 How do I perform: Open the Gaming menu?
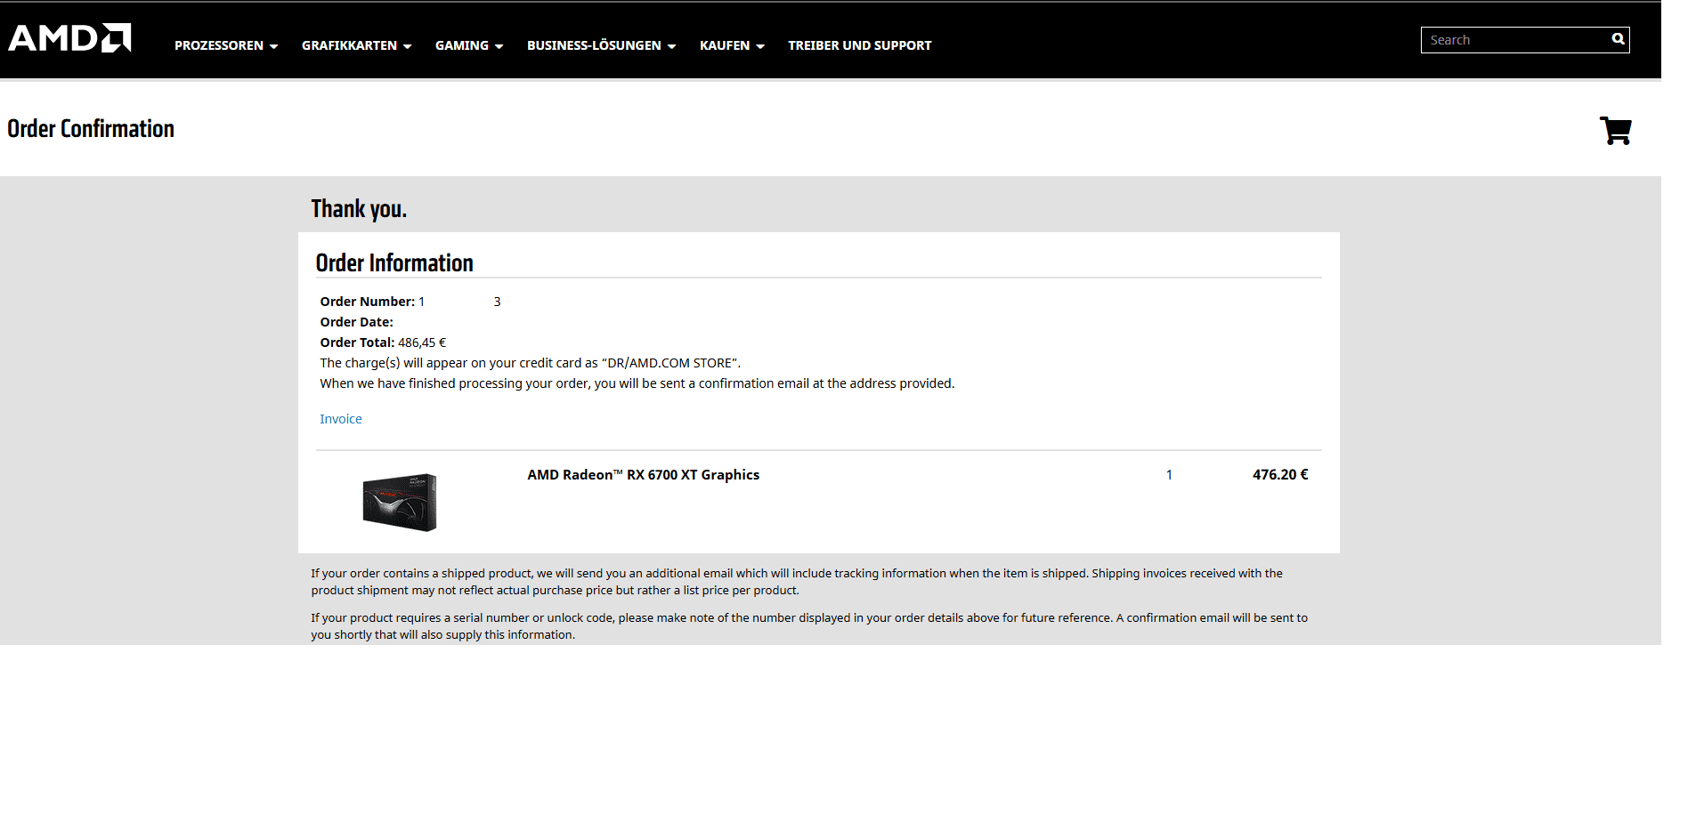click(x=469, y=45)
